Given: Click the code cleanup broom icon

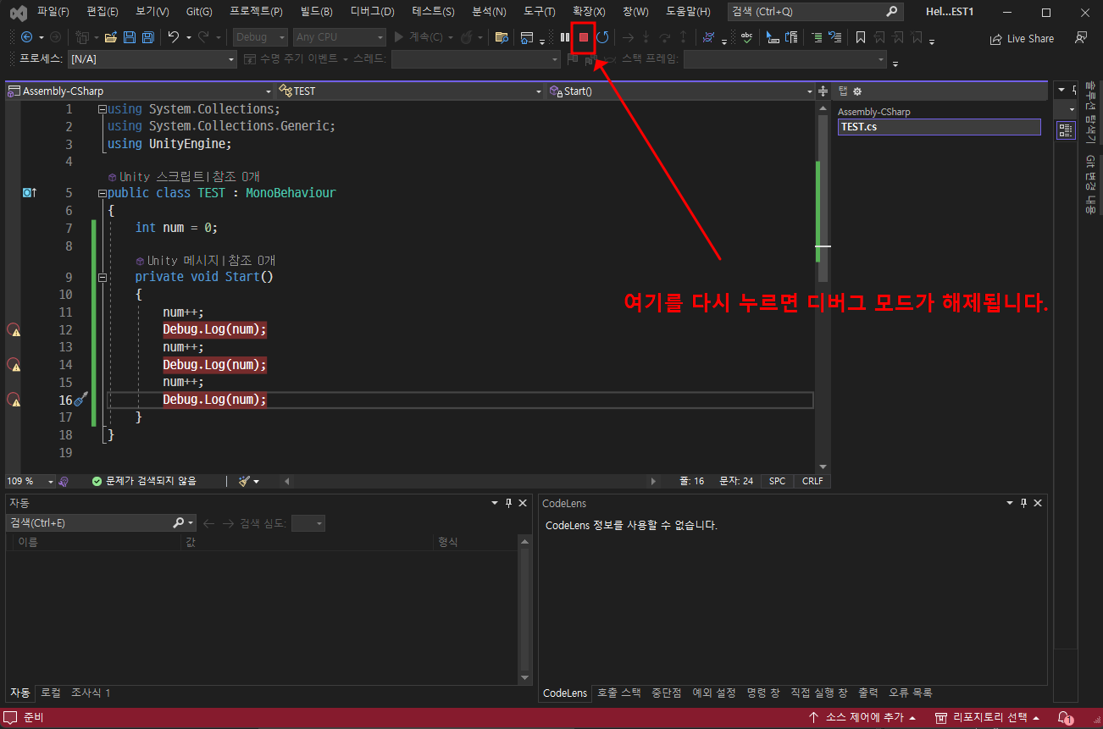Looking at the screenshot, I should 245,481.
